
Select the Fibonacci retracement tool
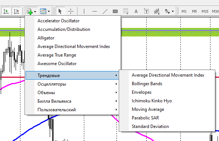(x=126, y=11)
